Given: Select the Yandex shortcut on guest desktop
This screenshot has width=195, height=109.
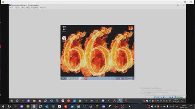Looking at the screenshot, I should (x=64, y=39).
